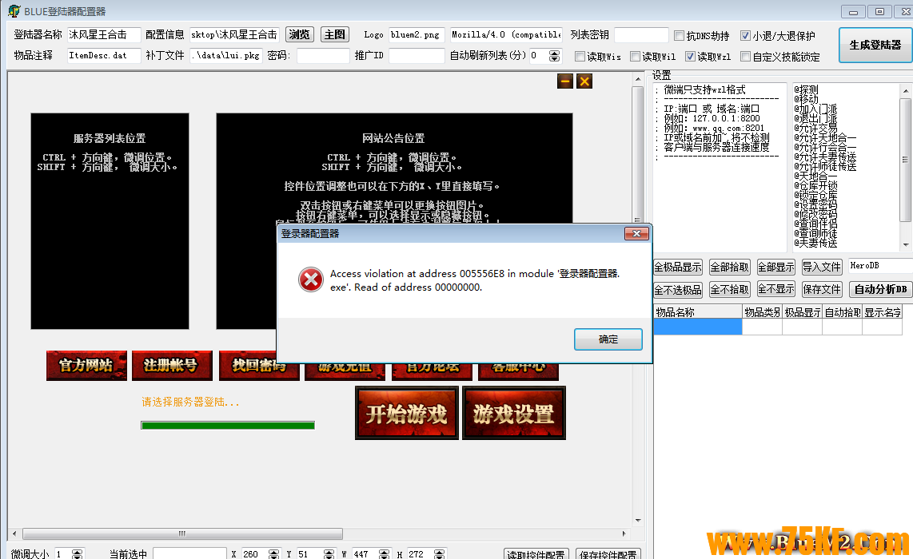Click the 全部显示 button

(x=776, y=267)
